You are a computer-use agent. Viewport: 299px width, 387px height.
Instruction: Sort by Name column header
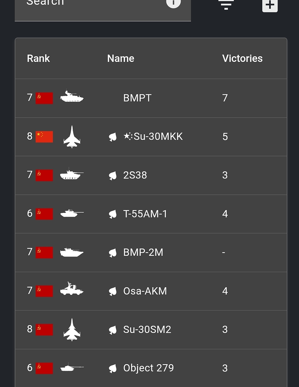pyautogui.click(x=121, y=58)
